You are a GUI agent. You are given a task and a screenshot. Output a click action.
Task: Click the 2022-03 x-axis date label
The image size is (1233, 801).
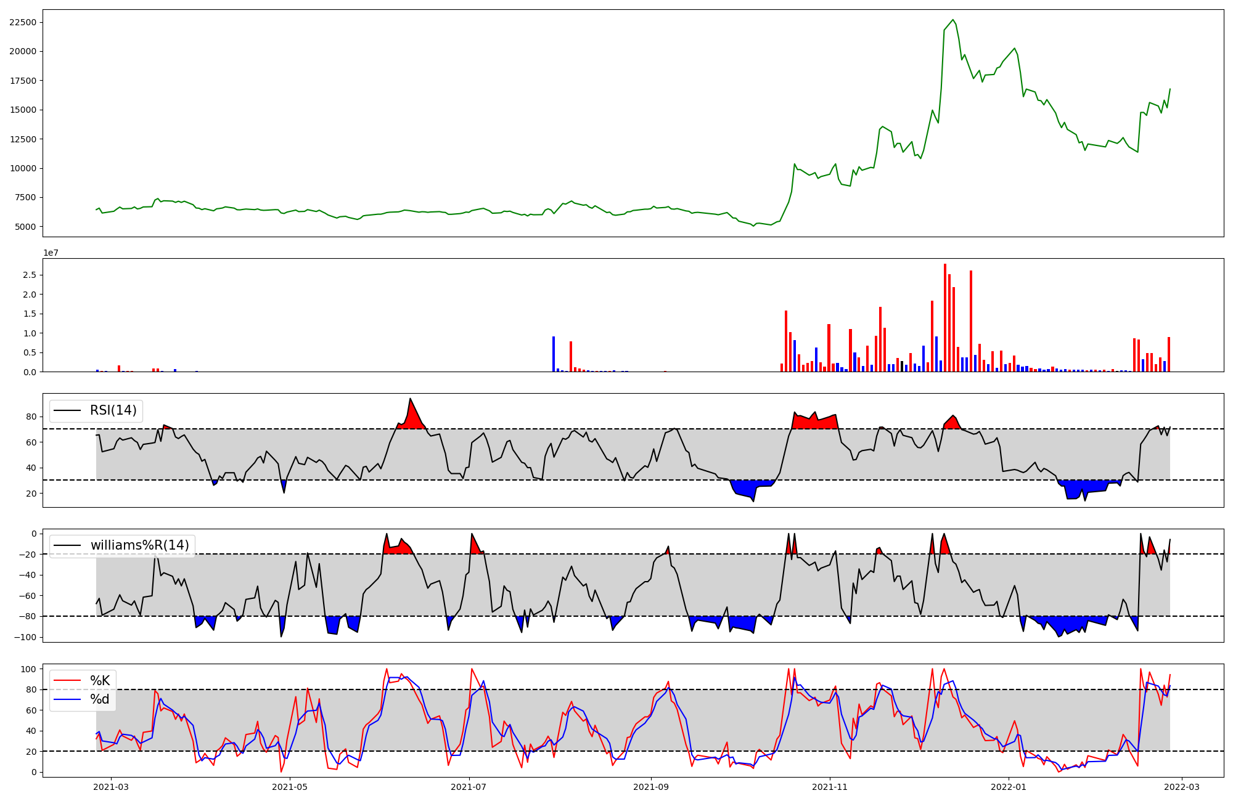(1181, 787)
